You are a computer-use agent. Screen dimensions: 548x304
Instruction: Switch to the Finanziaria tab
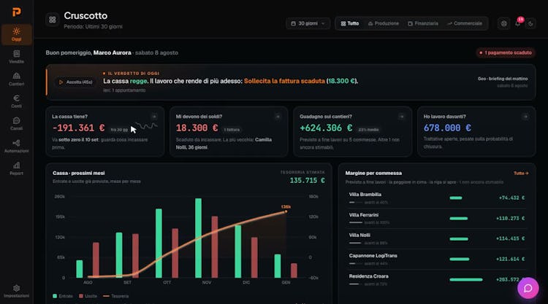[423, 23]
